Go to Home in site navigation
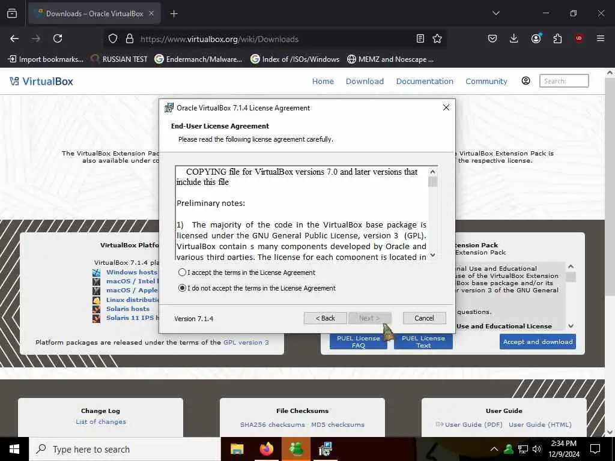 click(323, 81)
